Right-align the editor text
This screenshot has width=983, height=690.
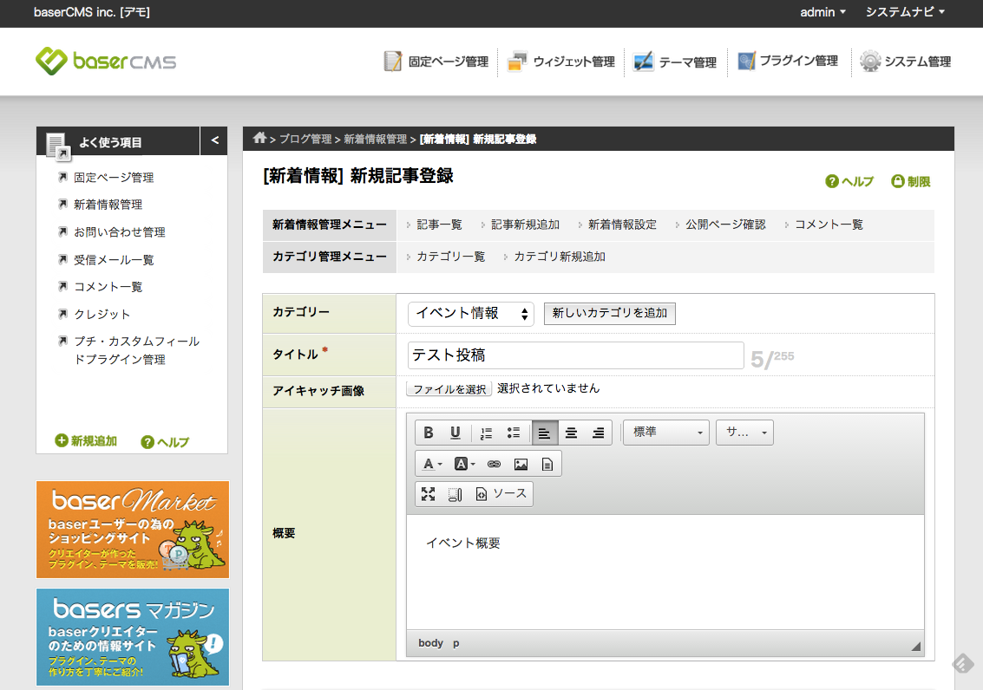tap(598, 433)
